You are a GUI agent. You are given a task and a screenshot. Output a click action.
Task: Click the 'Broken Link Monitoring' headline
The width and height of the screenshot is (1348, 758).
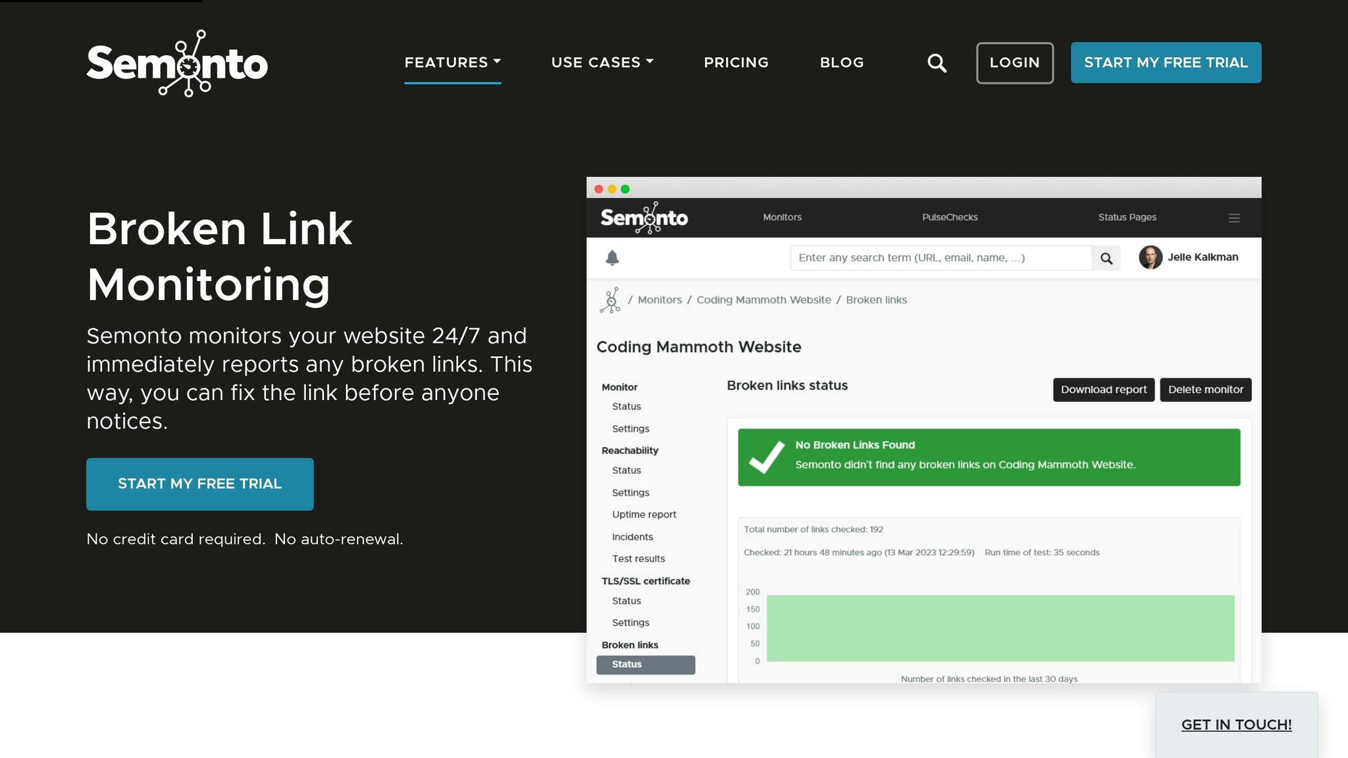pos(220,257)
